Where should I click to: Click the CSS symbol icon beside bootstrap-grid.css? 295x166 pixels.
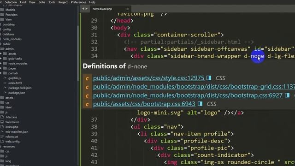[87, 87]
